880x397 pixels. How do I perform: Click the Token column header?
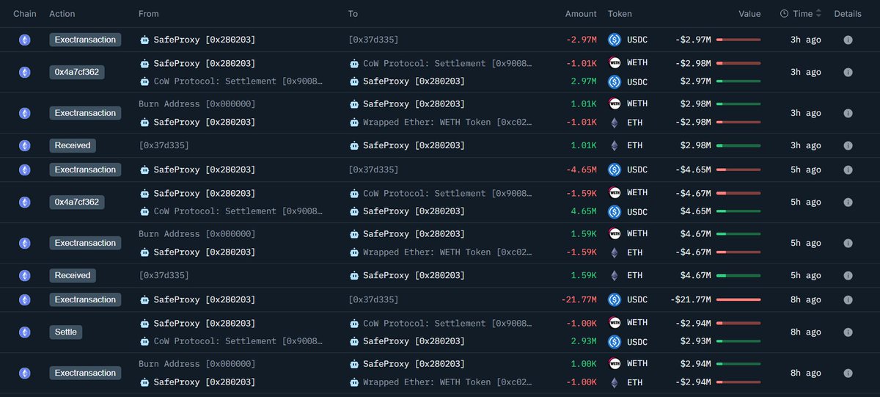point(620,13)
